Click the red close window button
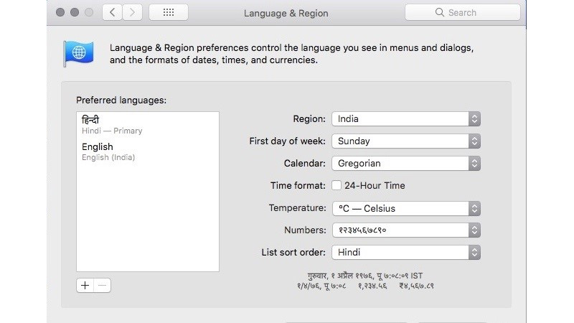 click(60, 12)
